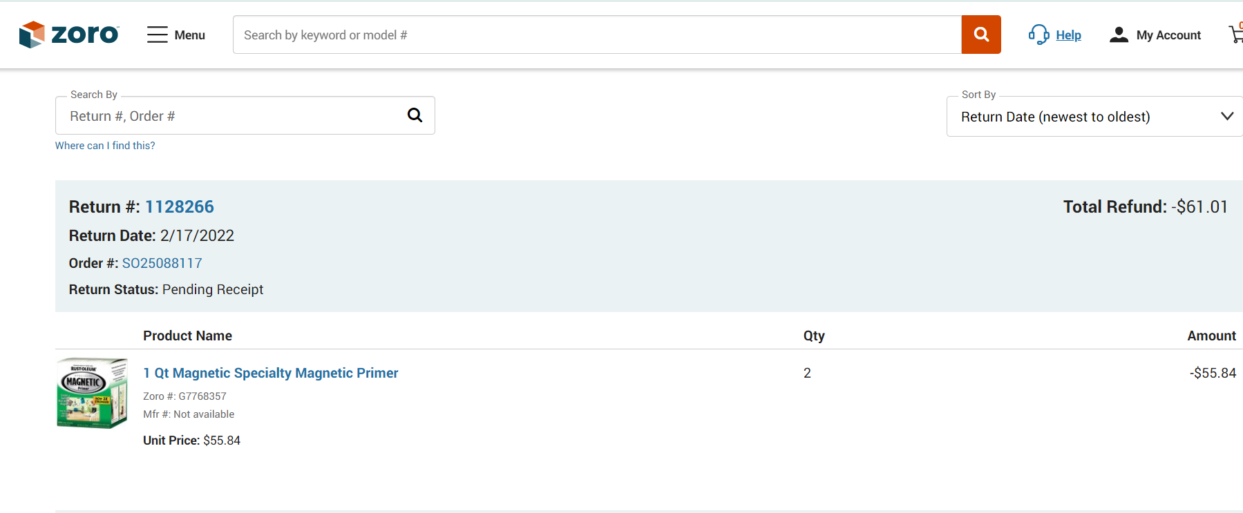This screenshot has width=1243, height=513.
Task: Click the Help link
Action: [x=1068, y=35]
